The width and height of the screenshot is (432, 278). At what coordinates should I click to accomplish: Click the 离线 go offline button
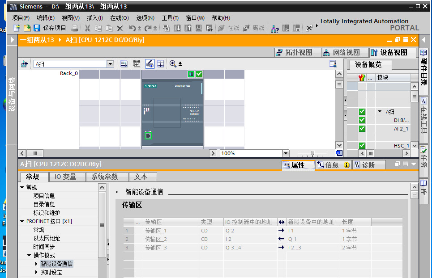pyautogui.click(x=253, y=28)
